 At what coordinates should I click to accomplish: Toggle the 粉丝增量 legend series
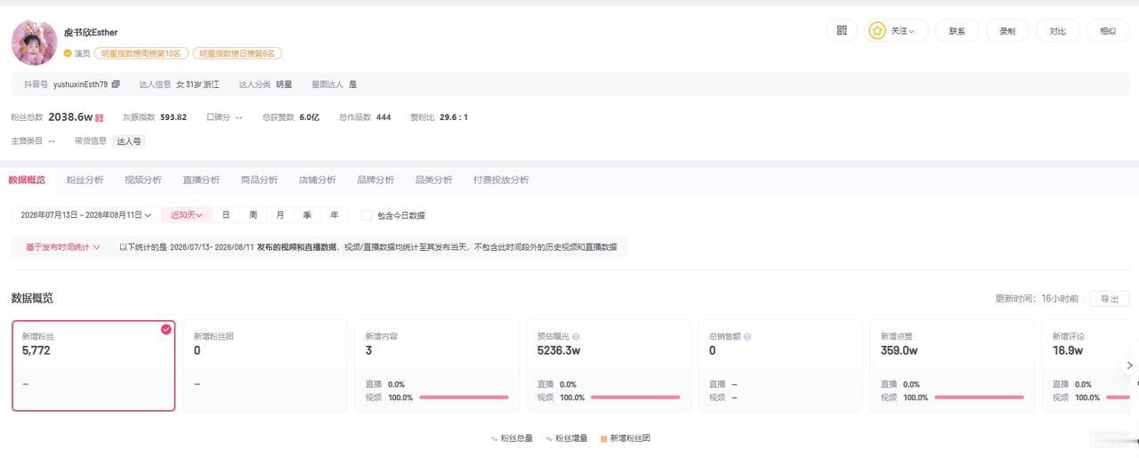567,438
